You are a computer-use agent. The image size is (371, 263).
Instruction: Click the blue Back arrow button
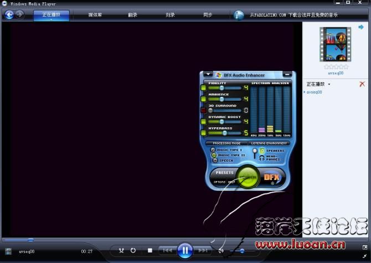(x=9, y=15)
